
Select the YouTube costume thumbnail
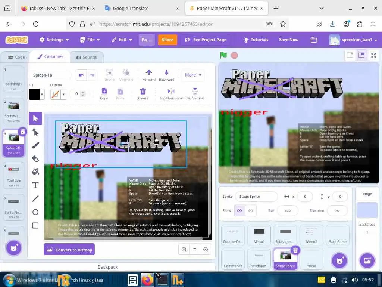pos(14,175)
